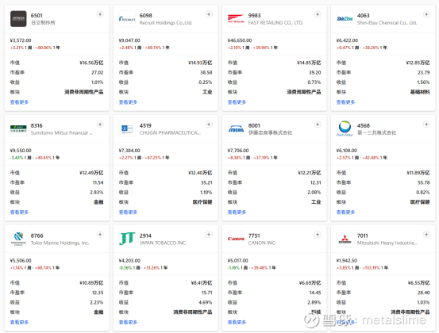Select ticker code 4568
This screenshot has width=439, height=333.
pyautogui.click(x=364, y=125)
